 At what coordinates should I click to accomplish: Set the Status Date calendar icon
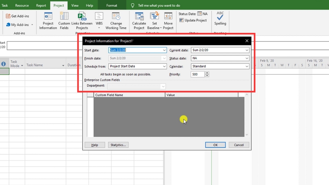tap(200, 14)
